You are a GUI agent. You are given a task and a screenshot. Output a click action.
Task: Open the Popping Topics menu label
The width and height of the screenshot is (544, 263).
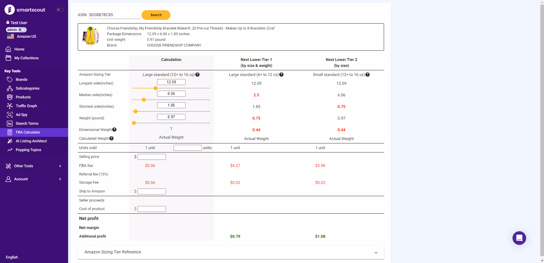click(28, 150)
